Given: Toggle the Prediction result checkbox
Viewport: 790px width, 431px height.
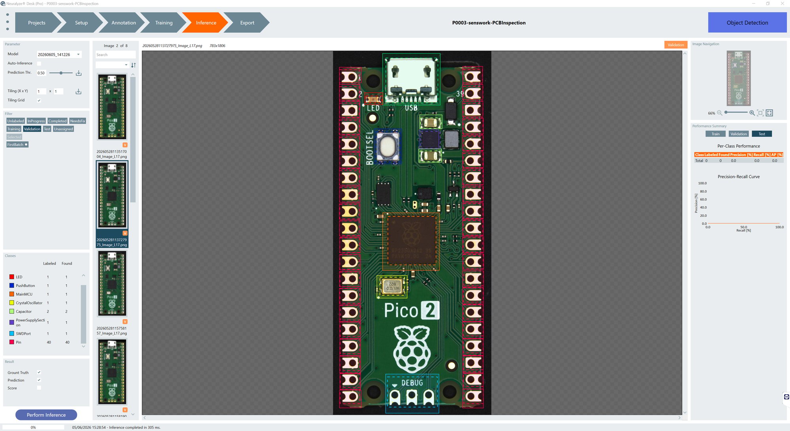Looking at the screenshot, I should tap(39, 380).
